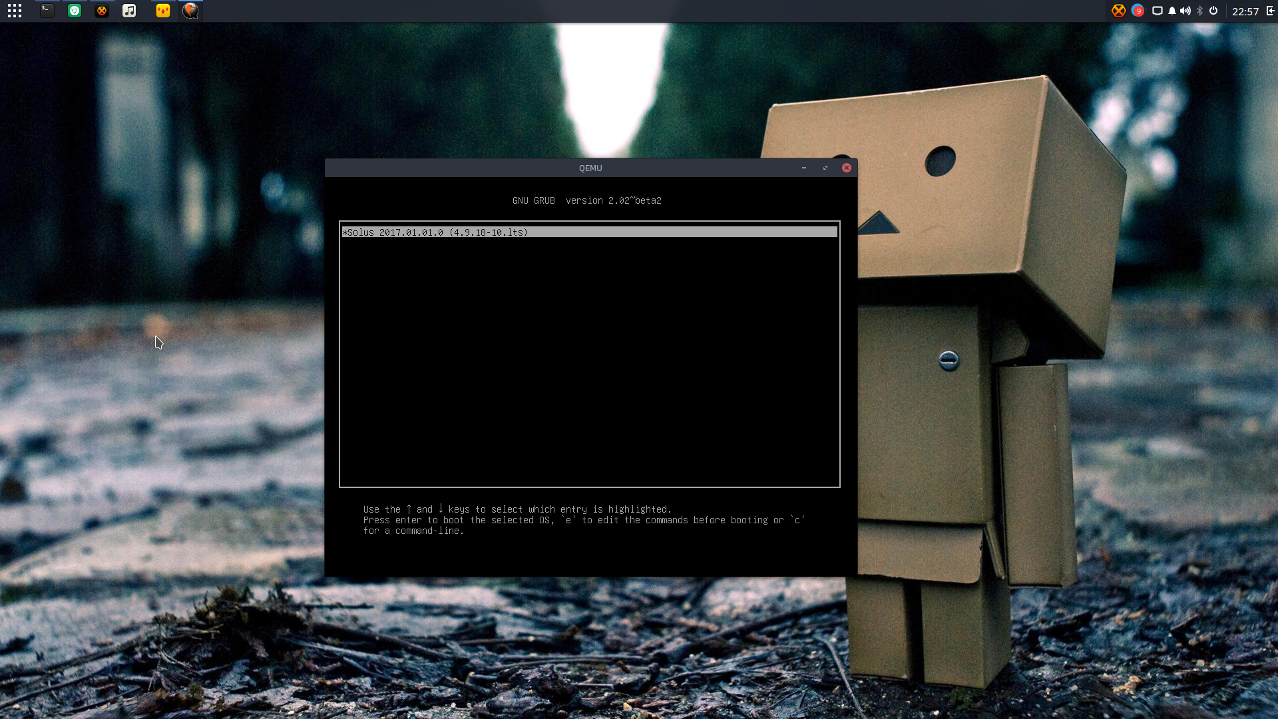1278x719 pixels.
Task: Open the applications grid menu
Action: point(15,11)
